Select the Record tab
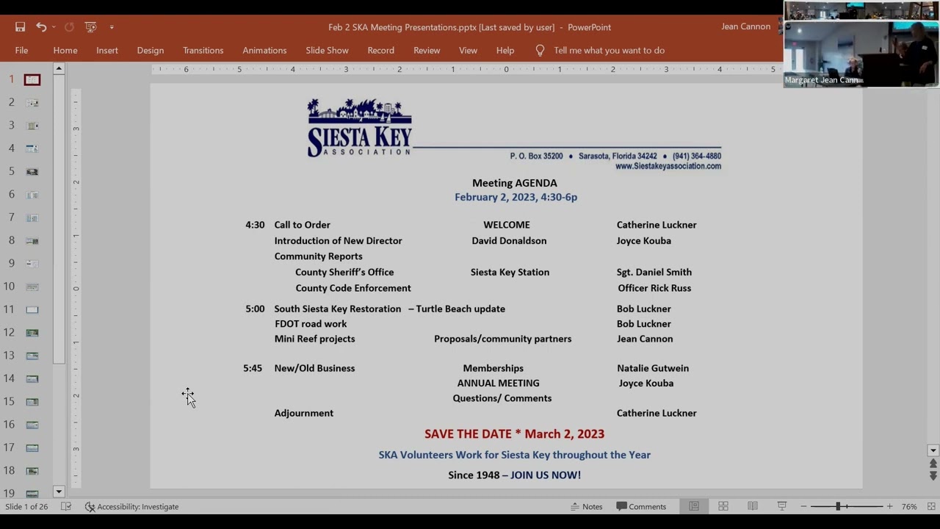940x529 pixels. (x=381, y=51)
